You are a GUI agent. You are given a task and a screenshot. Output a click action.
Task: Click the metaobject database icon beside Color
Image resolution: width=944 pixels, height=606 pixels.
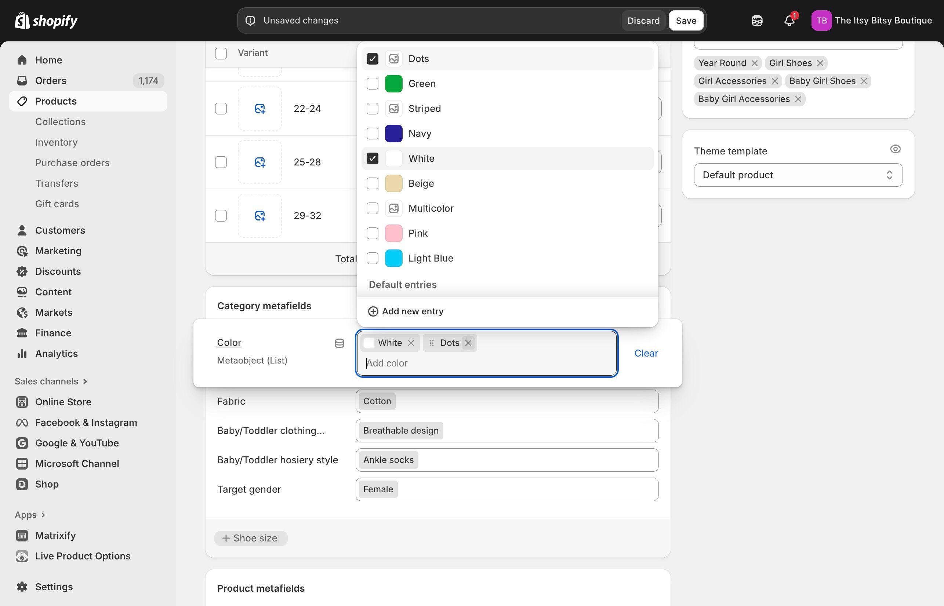[x=340, y=343]
